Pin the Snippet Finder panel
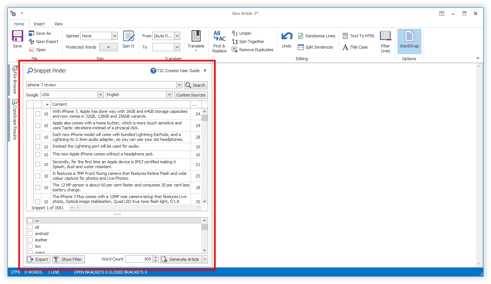The height and width of the screenshot is (284, 491). point(205,71)
